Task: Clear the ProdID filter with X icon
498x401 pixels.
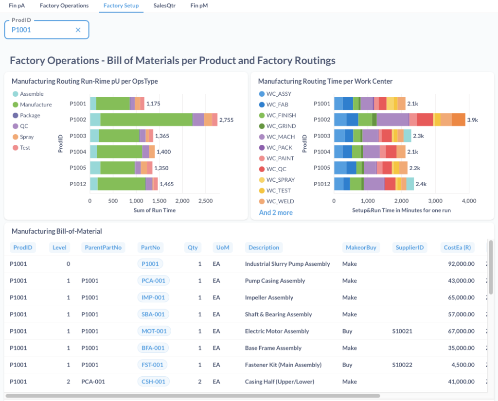Action: click(x=78, y=30)
